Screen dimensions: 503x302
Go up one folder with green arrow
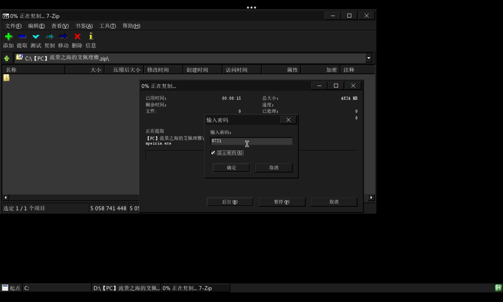[x=7, y=58]
